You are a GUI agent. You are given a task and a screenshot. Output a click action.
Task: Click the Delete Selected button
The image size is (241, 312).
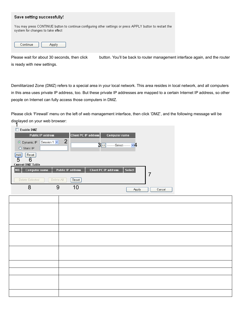(29, 180)
